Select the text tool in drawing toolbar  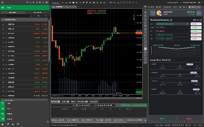click(145, 45)
